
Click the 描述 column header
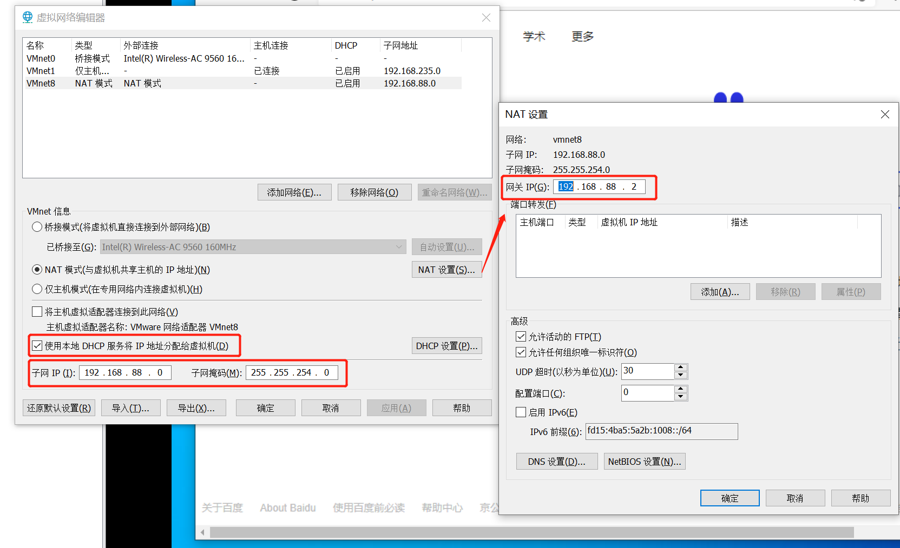click(793, 222)
